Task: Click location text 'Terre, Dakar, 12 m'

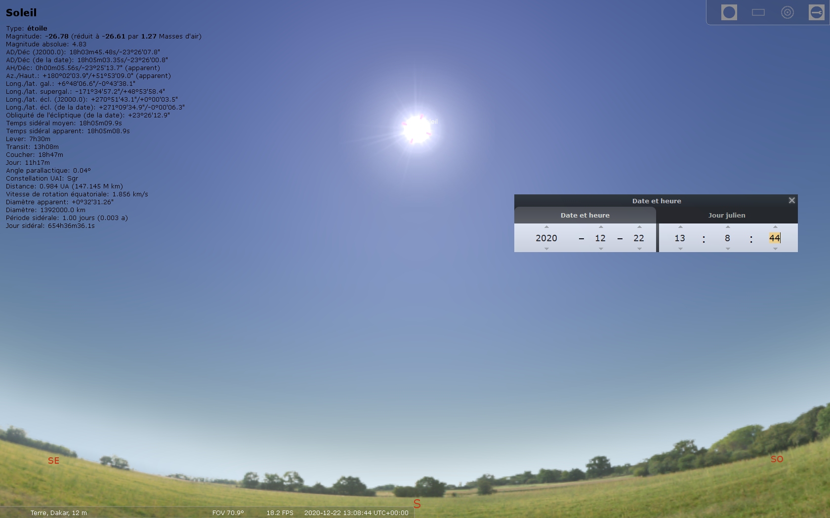Action: pyautogui.click(x=58, y=513)
